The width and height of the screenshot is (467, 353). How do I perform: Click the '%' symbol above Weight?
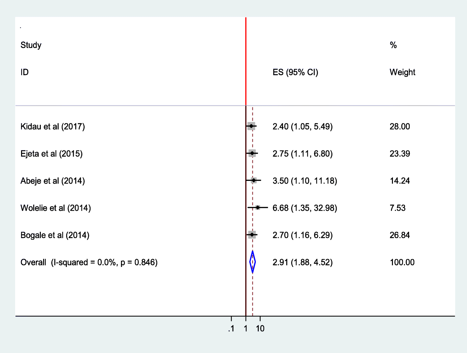(393, 45)
